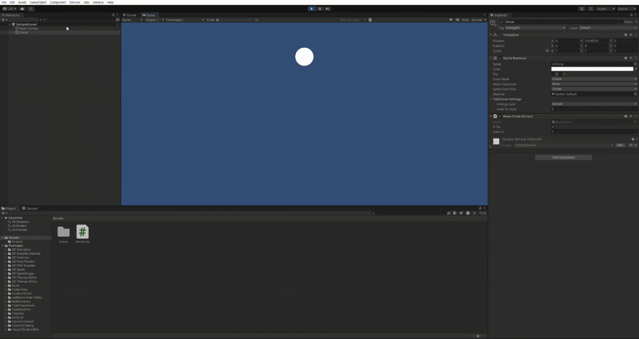
Task: Open the Component menu
Action: [x=58, y=2]
